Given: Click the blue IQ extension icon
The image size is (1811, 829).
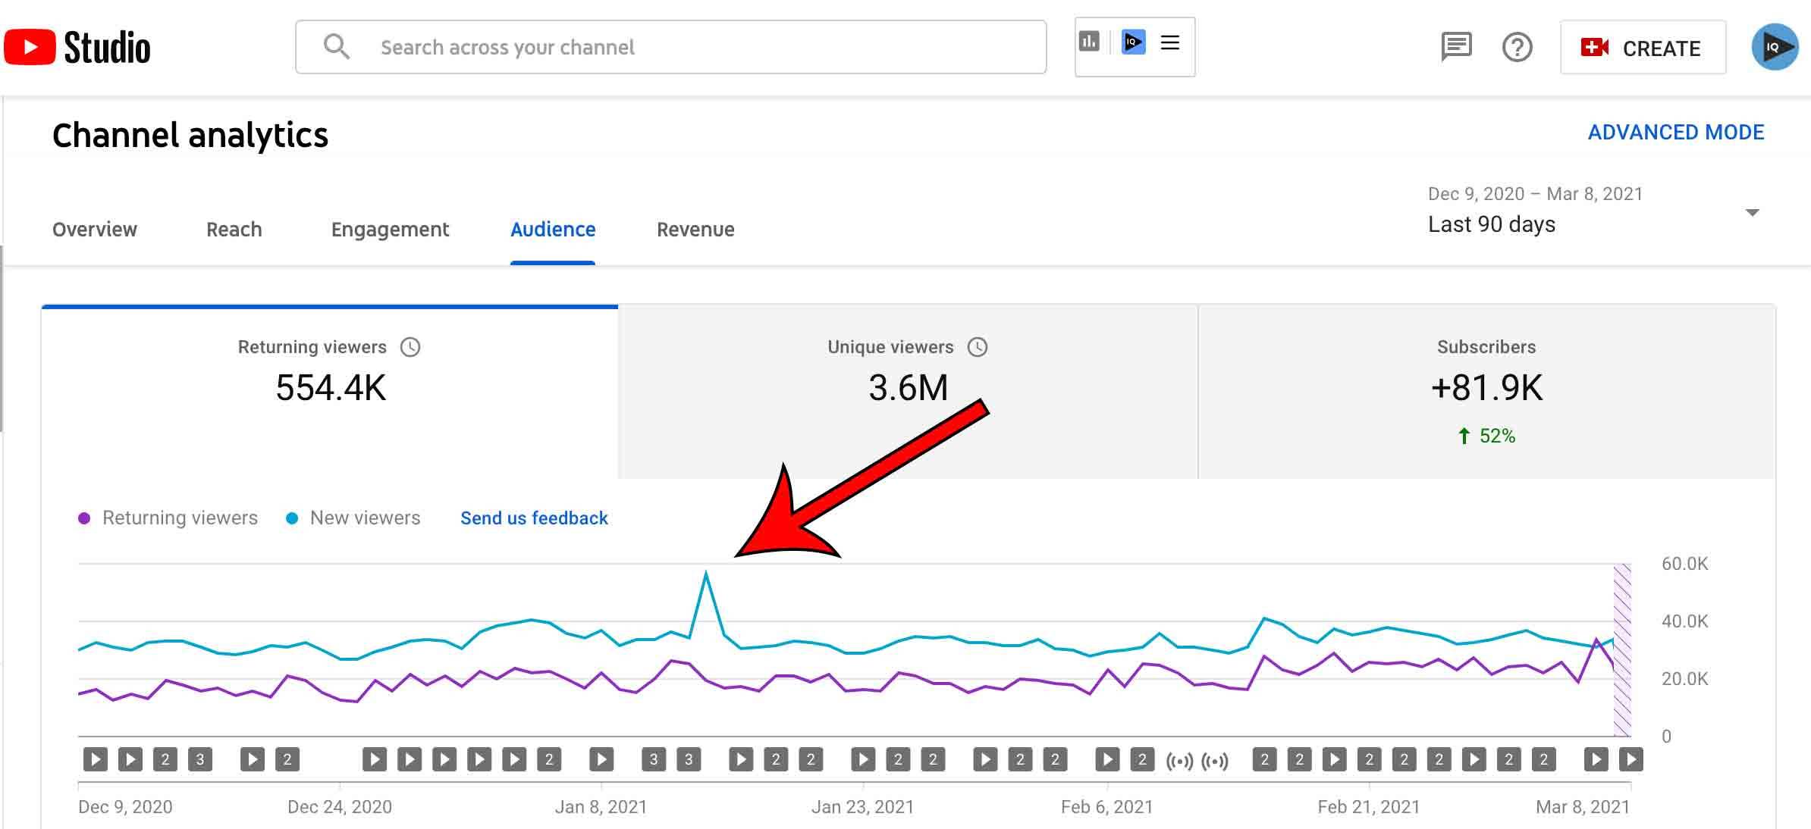Looking at the screenshot, I should pos(1133,42).
